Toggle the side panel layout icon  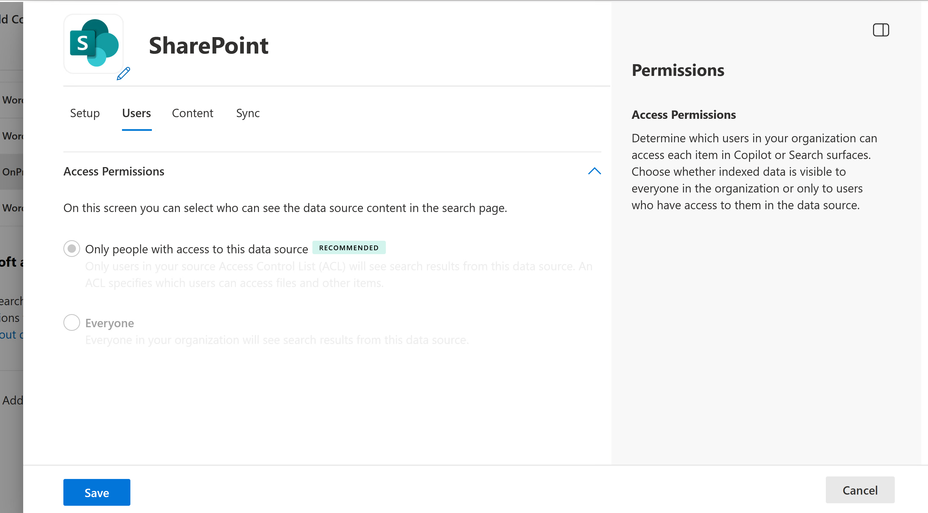coord(881,30)
